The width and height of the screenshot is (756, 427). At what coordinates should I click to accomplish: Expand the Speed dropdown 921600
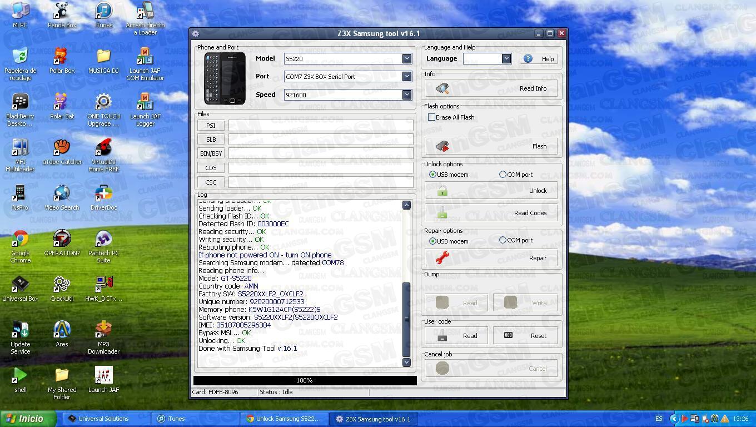(x=407, y=95)
